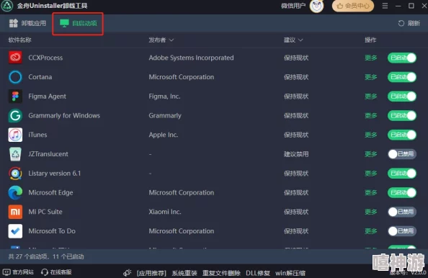The height and width of the screenshot is (278, 428).
Task: Select the 自启动项 tab
Action: tap(78, 24)
